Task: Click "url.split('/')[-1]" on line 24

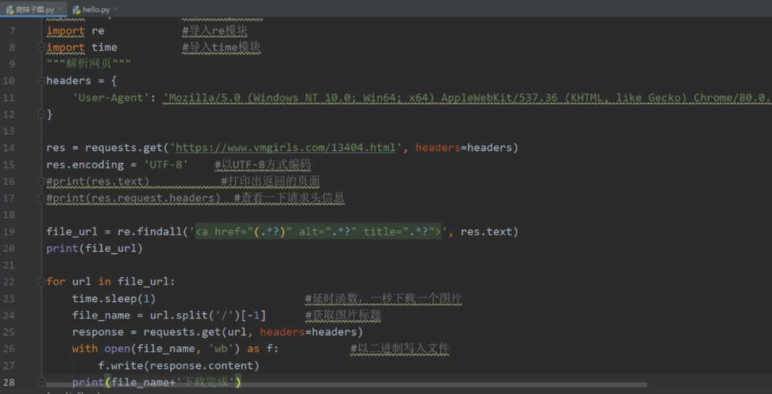Action: click(x=208, y=315)
